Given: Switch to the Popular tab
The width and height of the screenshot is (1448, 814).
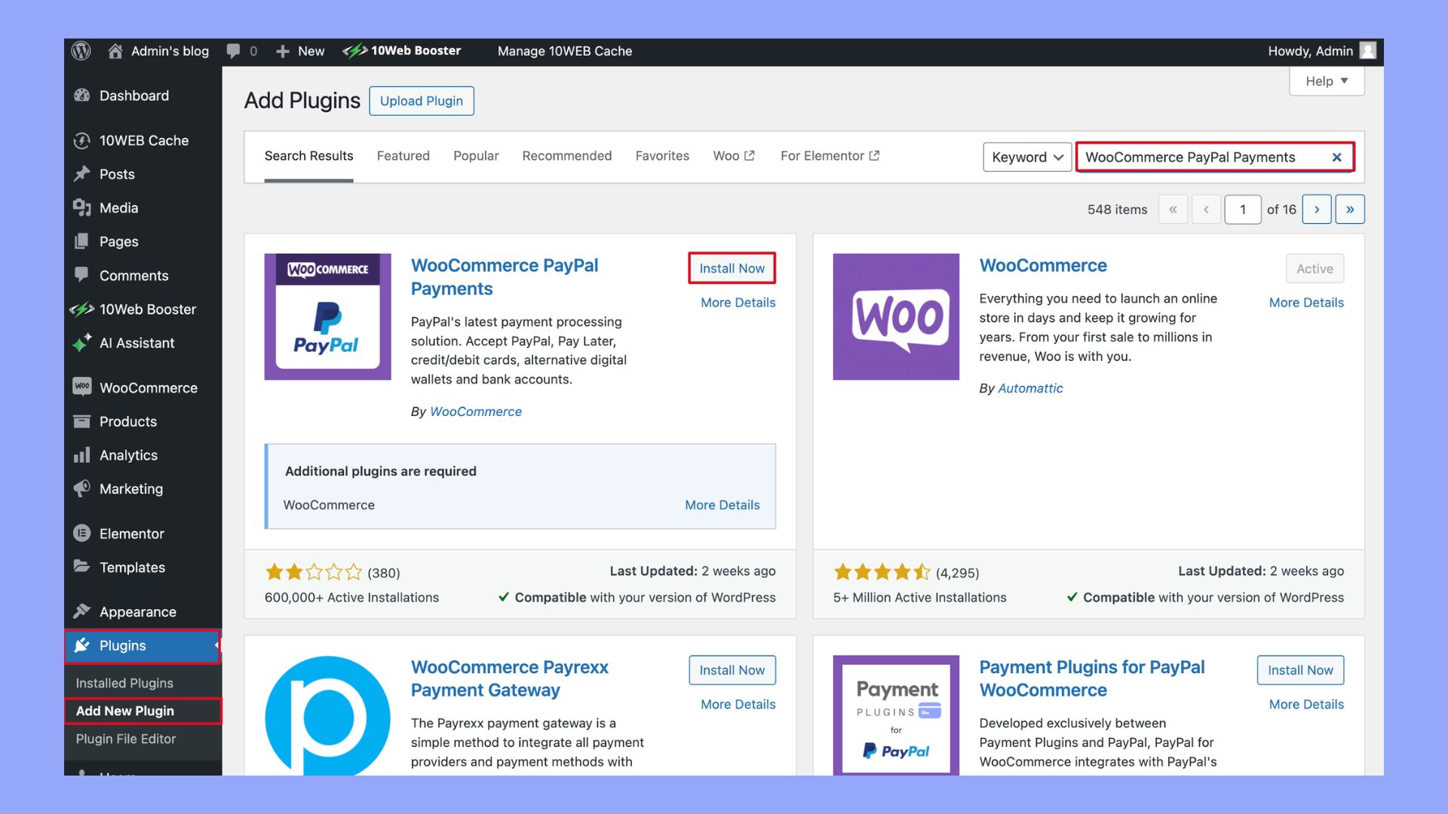Looking at the screenshot, I should click(x=476, y=156).
